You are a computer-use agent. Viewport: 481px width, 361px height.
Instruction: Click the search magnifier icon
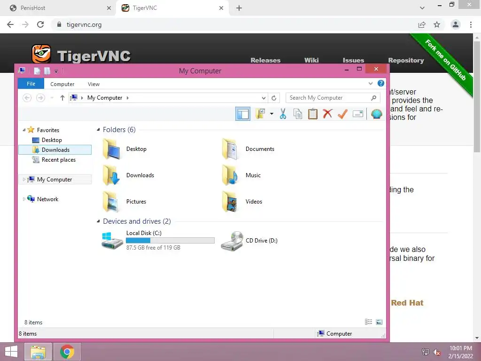pos(373,98)
